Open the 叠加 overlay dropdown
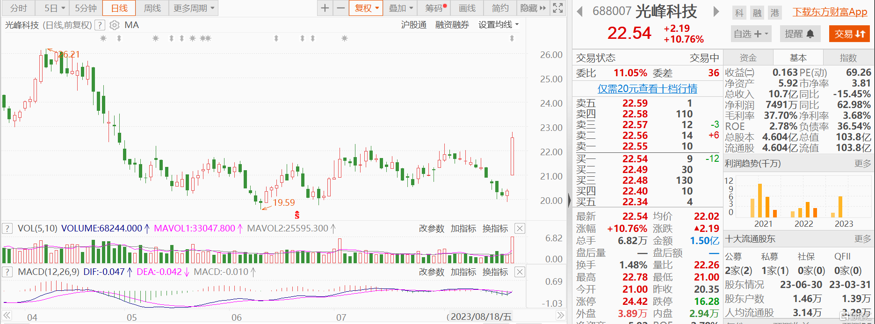Viewport: 875px width, 324px height. [x=401, y=8]
